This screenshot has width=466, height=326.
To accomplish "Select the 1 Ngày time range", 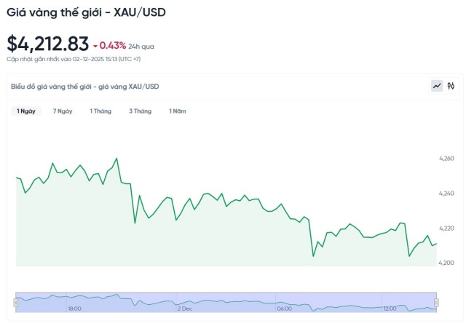I will (26, 111).
